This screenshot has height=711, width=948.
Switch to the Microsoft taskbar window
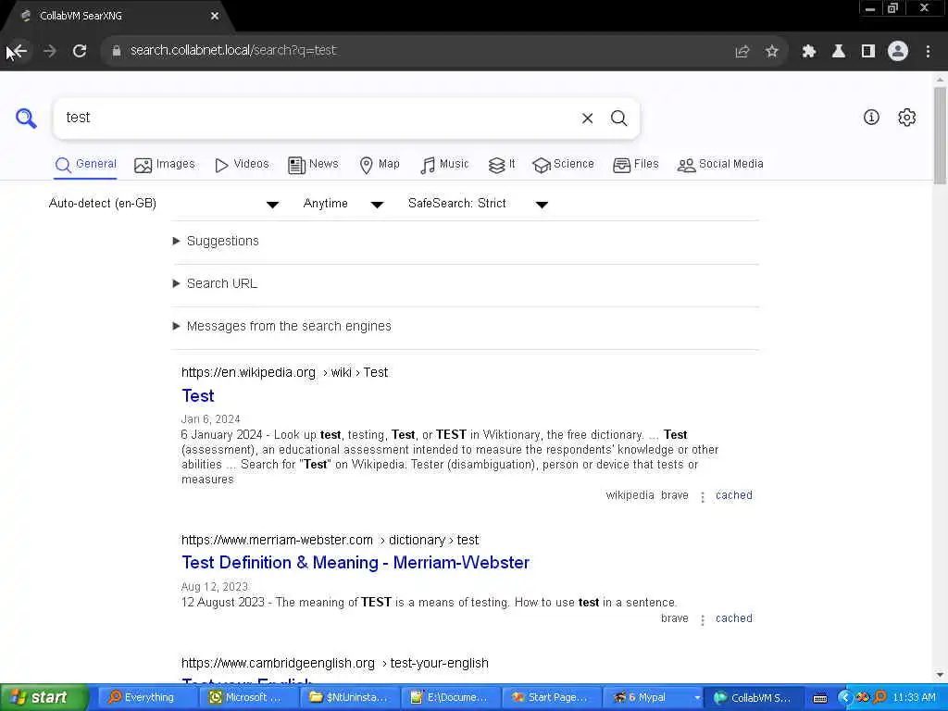(246, 698)
